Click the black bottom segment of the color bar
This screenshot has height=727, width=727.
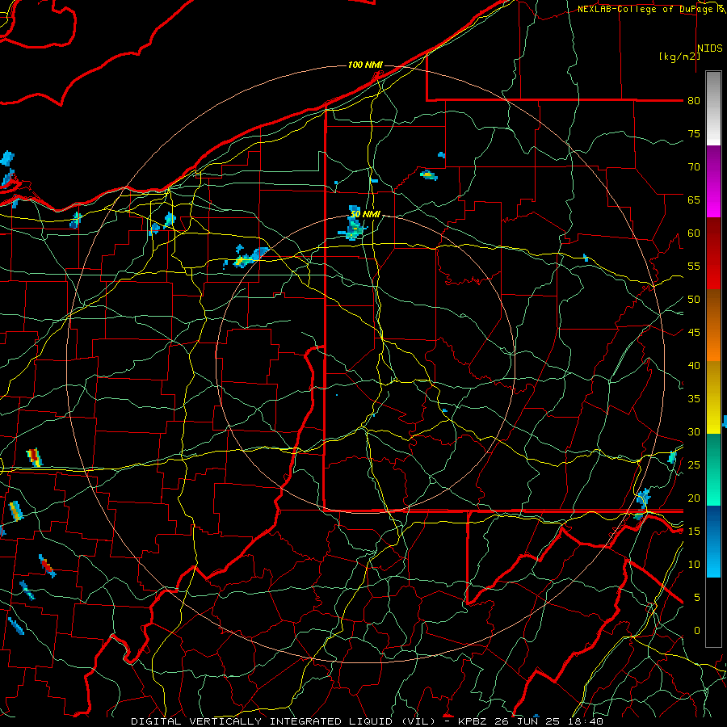[713, 612]
